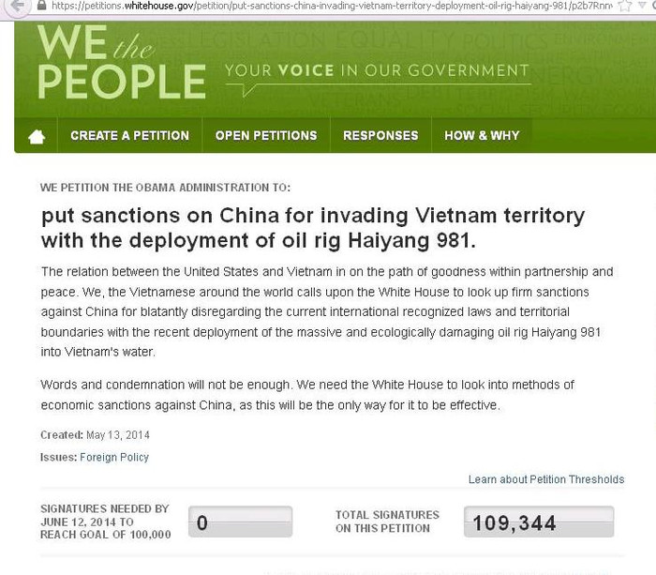This screenshot has height=575, width=656.
Task: Click the Your Voice in Our Government tagline
Action: coord(376,71)
